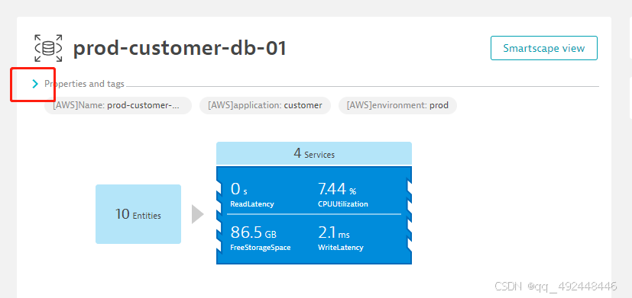Click the Properties and tags label
The width and height of the screenshot is (632, 298).
84,84
